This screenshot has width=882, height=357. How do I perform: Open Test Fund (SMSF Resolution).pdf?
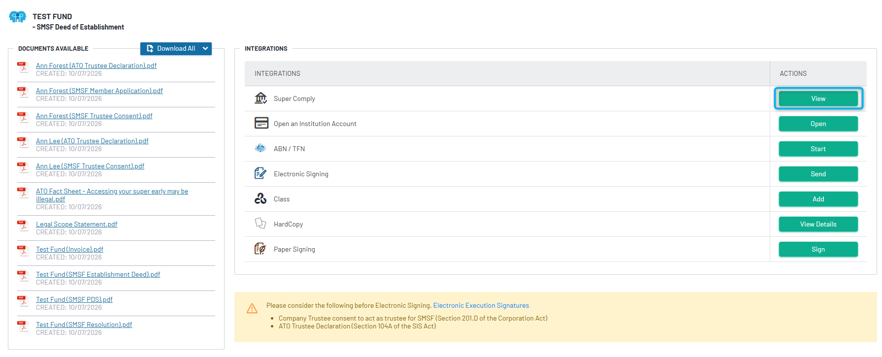click(84, 325)
